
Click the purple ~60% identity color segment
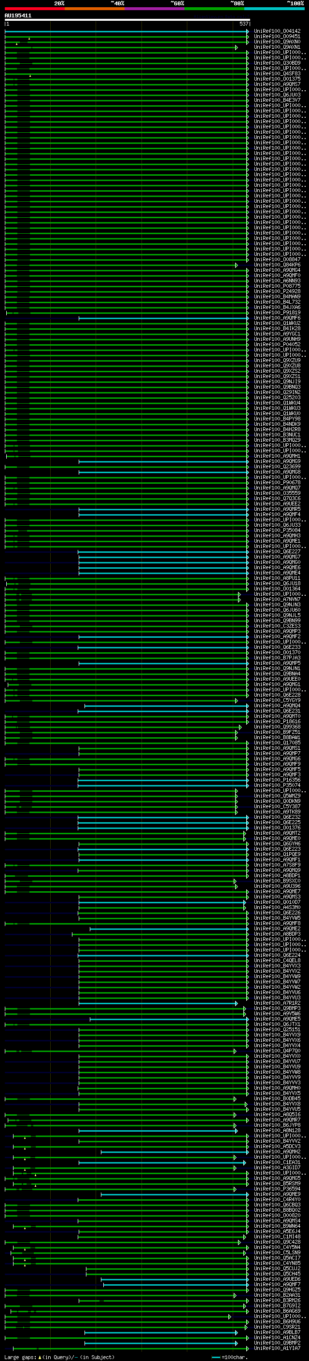pos(155,9)
